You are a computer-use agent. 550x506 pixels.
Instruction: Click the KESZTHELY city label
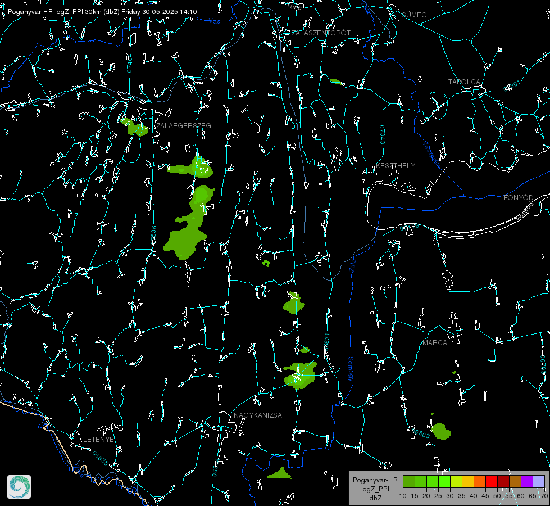point(396,166)
